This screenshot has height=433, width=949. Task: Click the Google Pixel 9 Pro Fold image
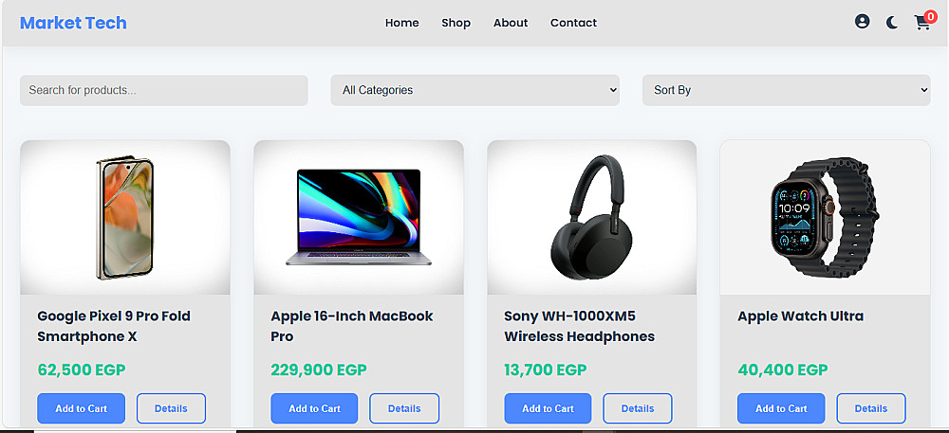coord(125,218)
